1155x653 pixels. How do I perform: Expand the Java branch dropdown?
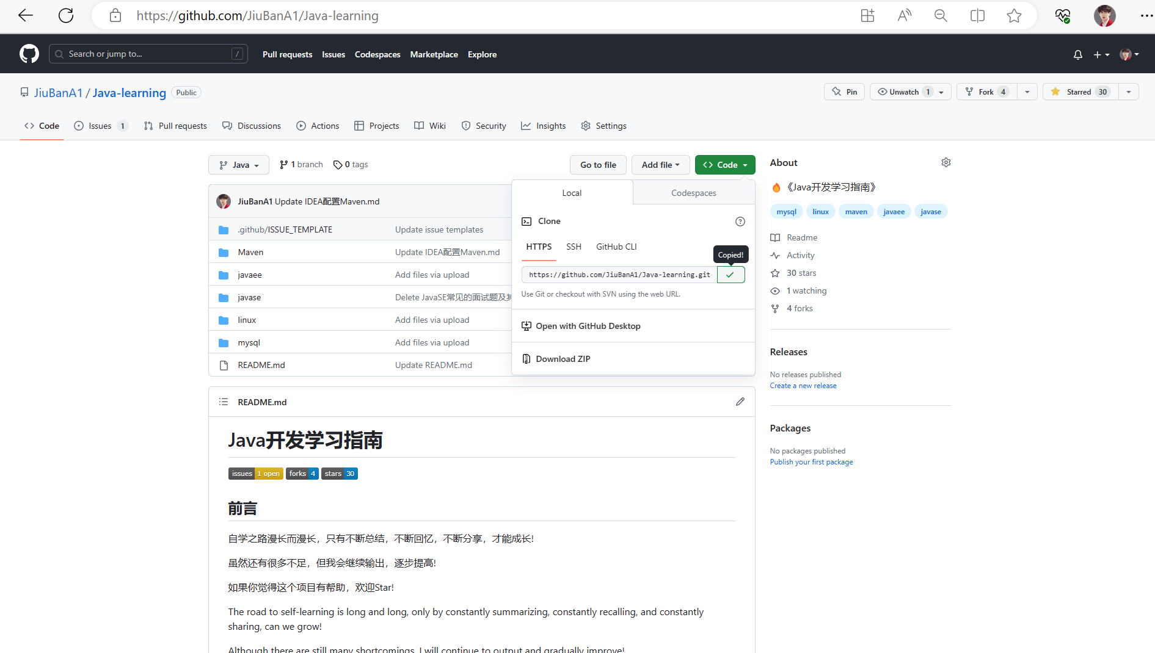coord(239,165)
